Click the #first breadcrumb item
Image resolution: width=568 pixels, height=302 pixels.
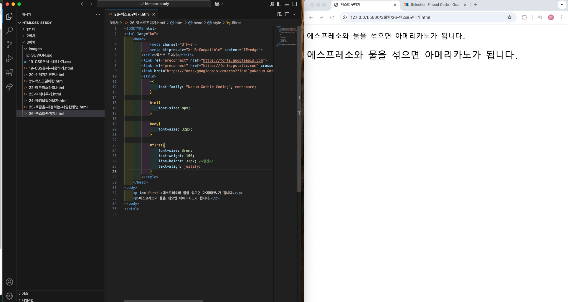click(234, 23)
